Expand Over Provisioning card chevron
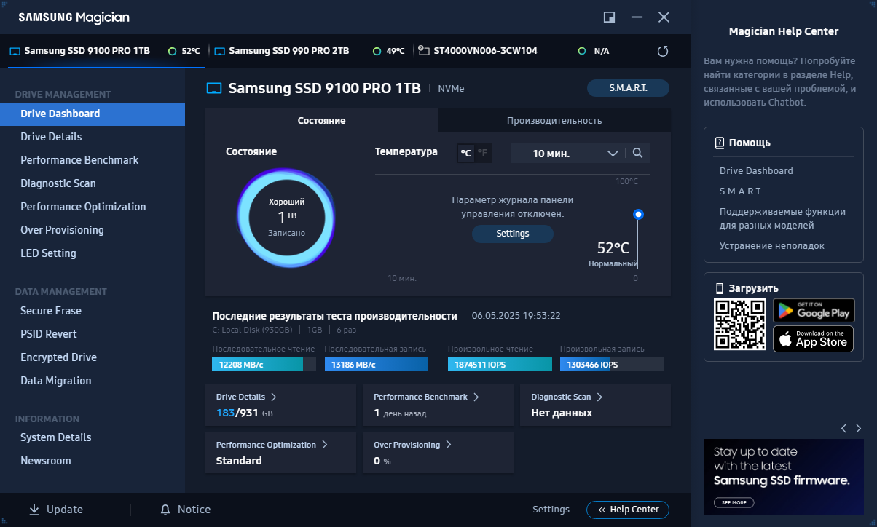Viewport: 877px width, 527px height. pyautogui.click(x=449, y=444)
